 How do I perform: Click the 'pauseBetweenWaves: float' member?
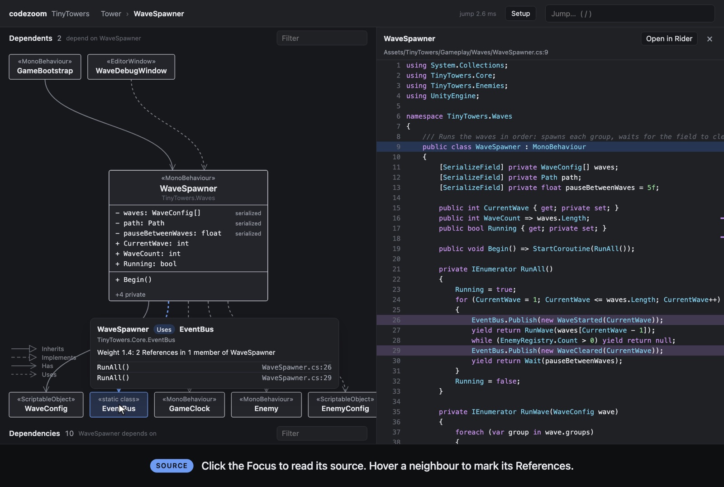[x=188, y=233]
